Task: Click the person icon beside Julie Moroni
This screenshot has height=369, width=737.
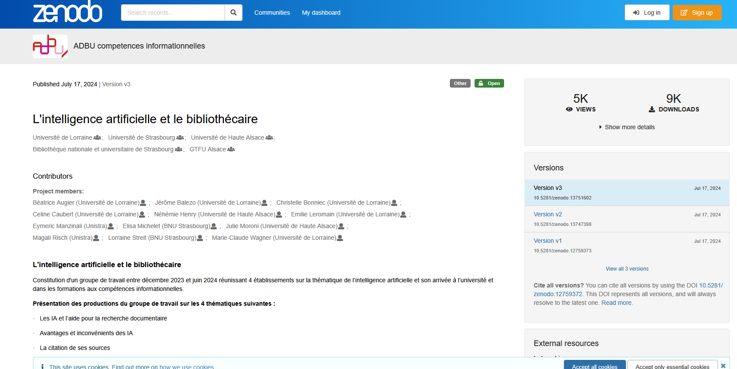Action: pos(341,226)
